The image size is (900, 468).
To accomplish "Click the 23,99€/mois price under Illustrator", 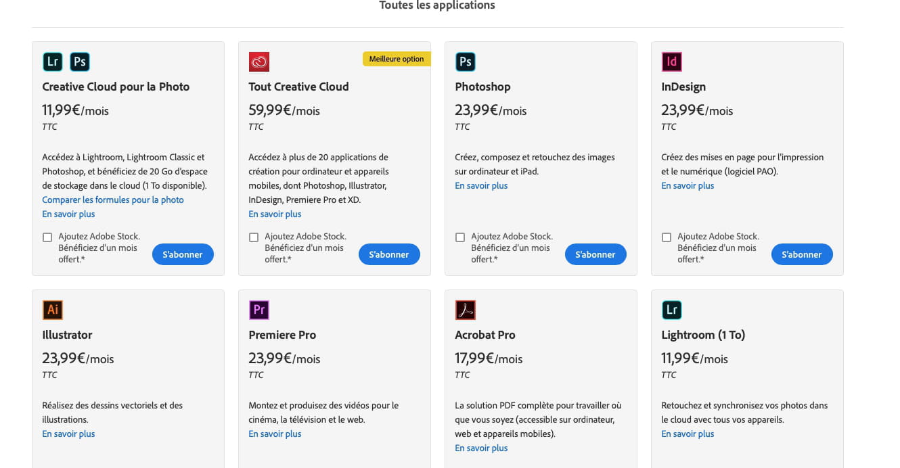I will point(78,358).
